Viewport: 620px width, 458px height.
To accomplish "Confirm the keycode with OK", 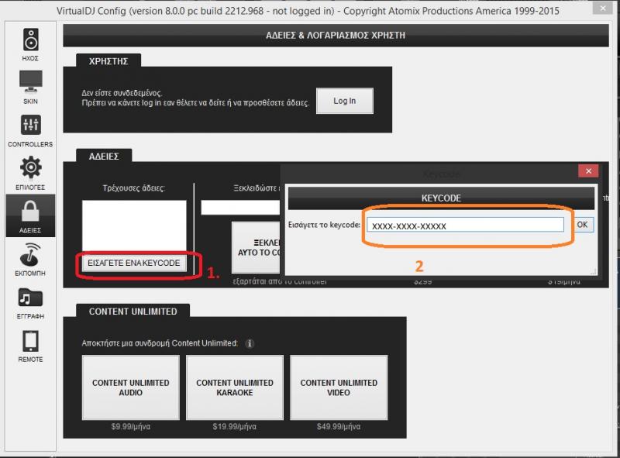I will 583,224.
